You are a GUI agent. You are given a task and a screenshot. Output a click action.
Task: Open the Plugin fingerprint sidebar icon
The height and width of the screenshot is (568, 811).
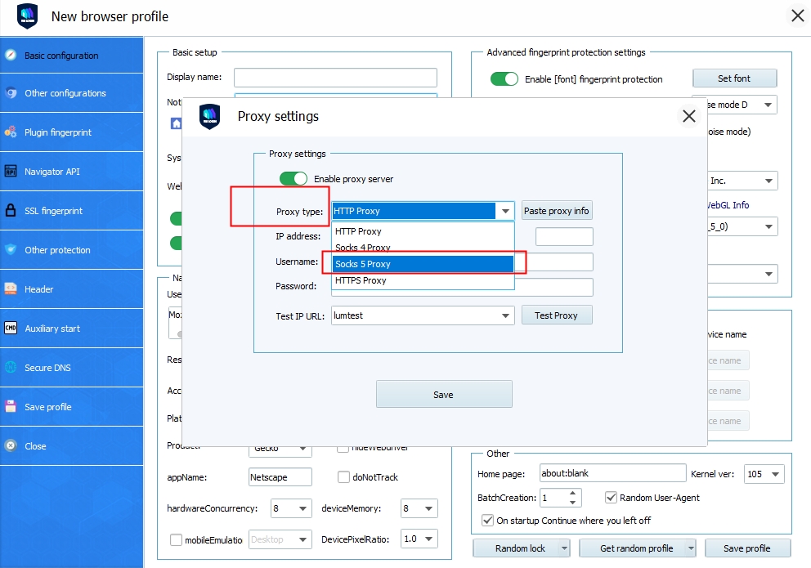(11, 132)
